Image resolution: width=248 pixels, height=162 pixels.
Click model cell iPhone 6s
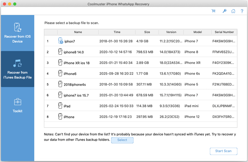click(x=192, y=74)
